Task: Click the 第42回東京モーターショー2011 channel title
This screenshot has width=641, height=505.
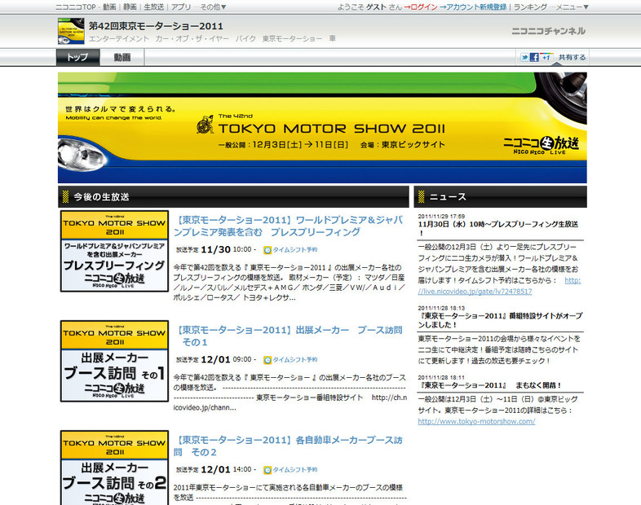Action: tap(156, 26)
